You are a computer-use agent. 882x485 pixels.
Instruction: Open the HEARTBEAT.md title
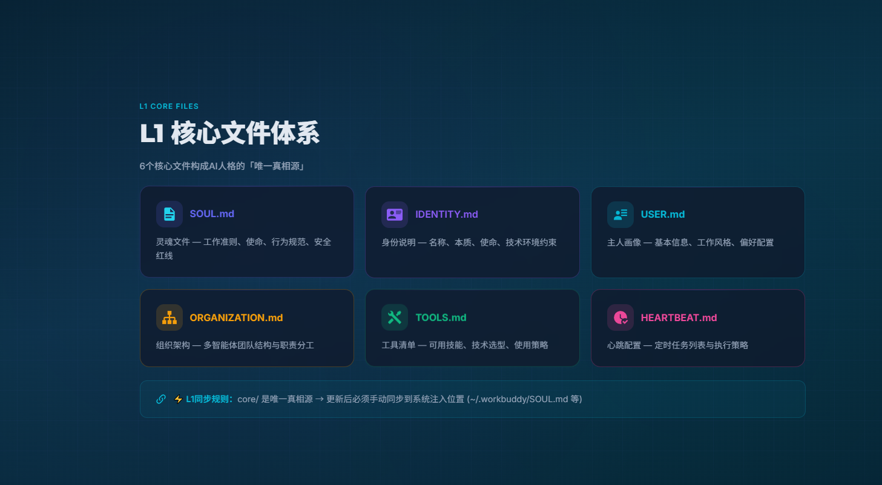tap(679, 317)
